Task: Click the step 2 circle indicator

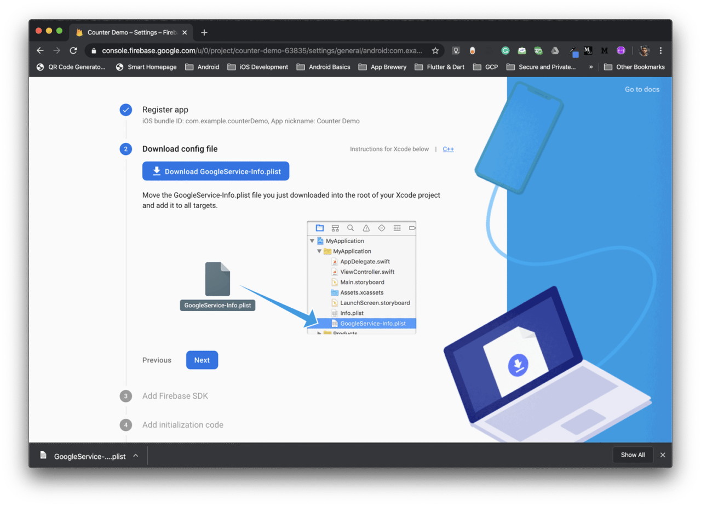Action: (x=126, y=149)
